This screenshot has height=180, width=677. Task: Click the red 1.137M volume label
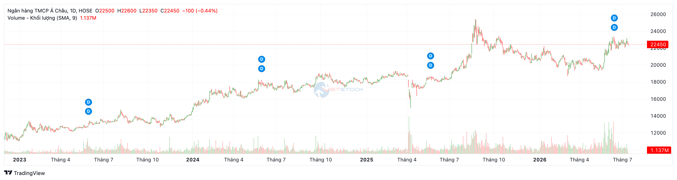(659, 150)
